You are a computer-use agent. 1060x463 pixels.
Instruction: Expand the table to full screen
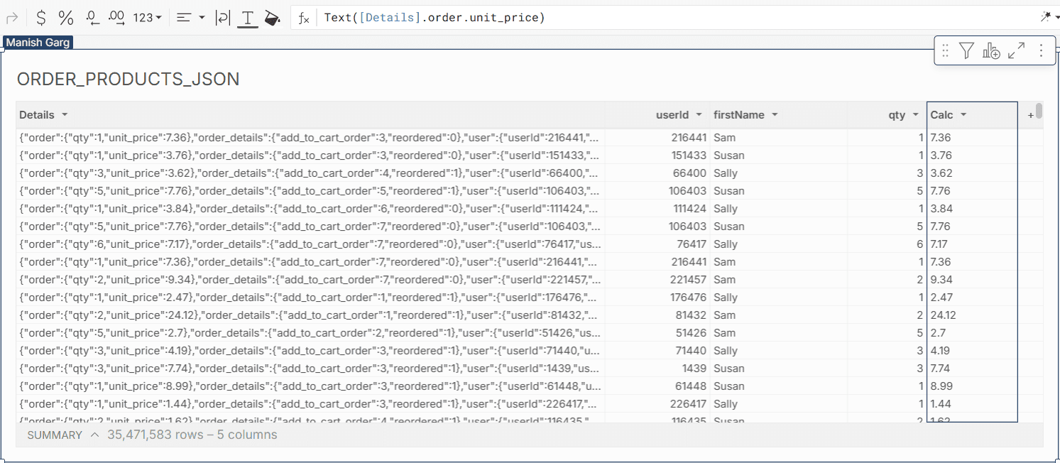[1017, 50]
